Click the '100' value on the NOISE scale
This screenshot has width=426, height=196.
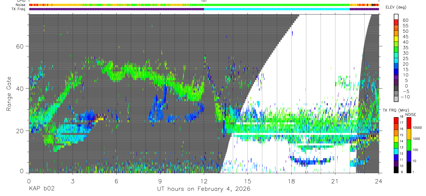415,150
